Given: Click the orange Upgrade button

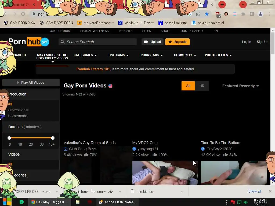Looking at the screenshot, I should [x=177, y=42].
